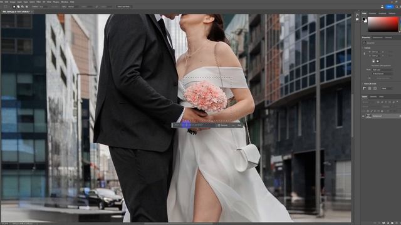
Task: Click the search icon at top right
Action: [397, 7]
